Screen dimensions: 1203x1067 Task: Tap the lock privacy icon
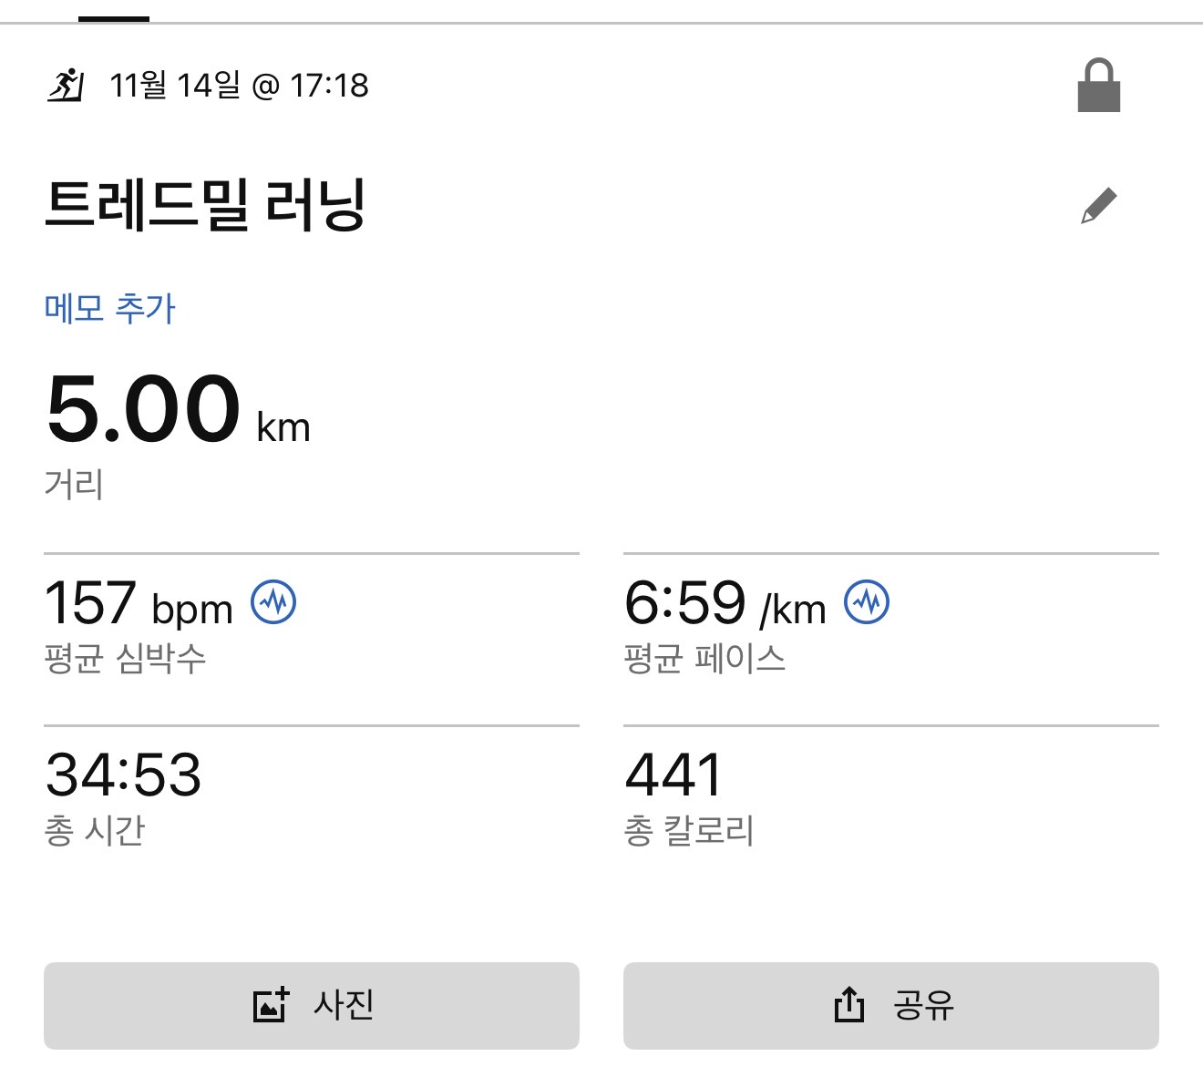tap(1098, 86)
